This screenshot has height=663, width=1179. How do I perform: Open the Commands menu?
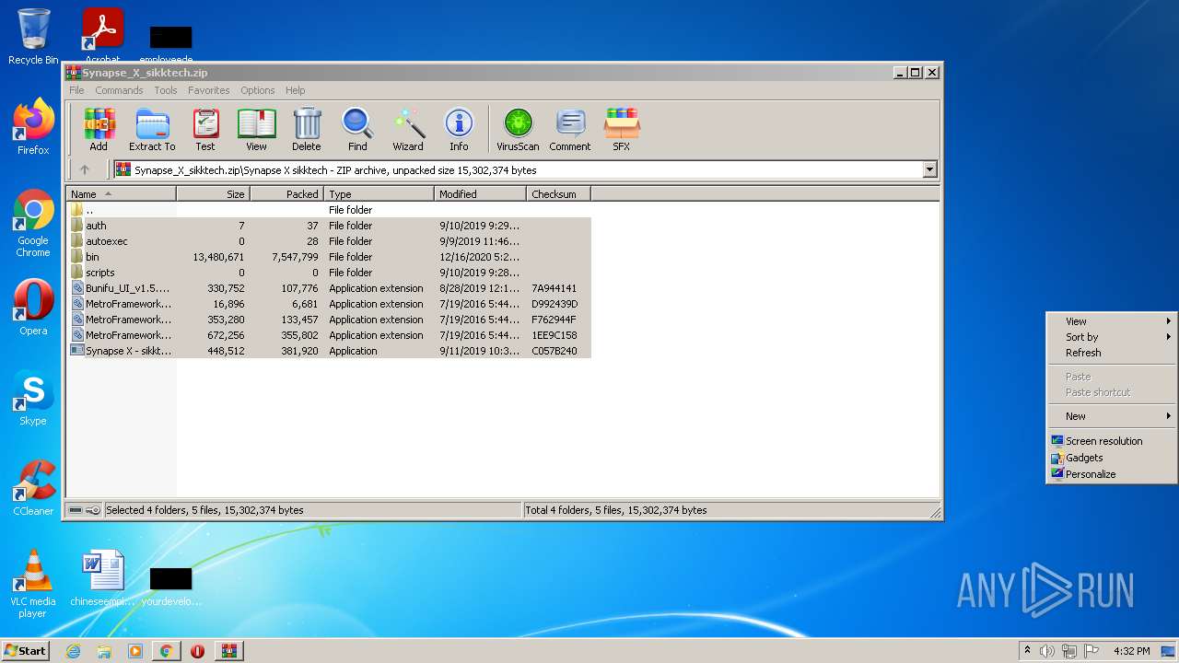(x=119, y=90)
